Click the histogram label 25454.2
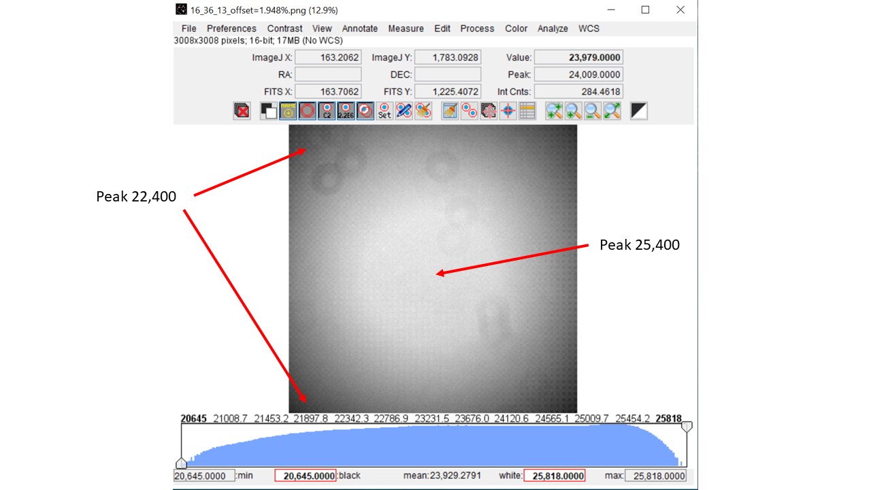Screen dimensions: 871x490 [634, 419]
